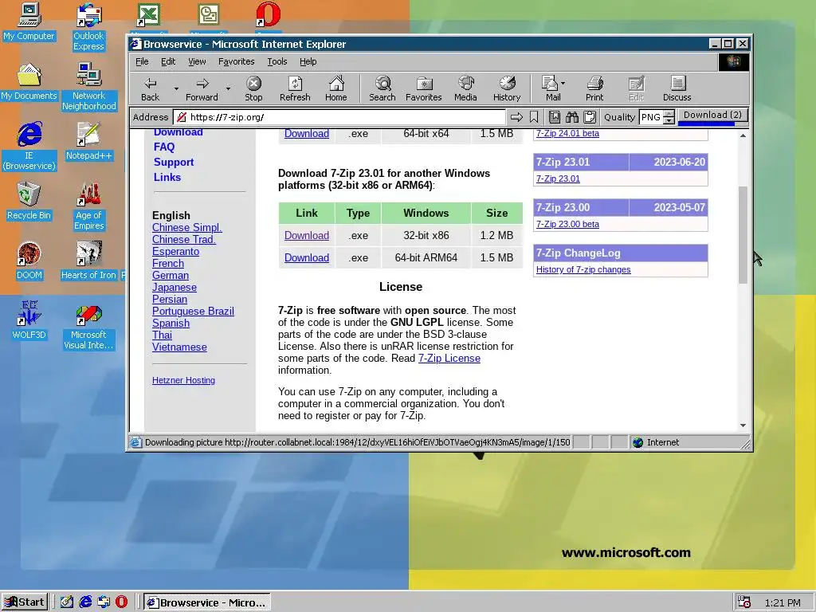Screen dimensions: 816x612
Task: Click the clipboard icon beside Quality
Action: (x=590, y=117)
